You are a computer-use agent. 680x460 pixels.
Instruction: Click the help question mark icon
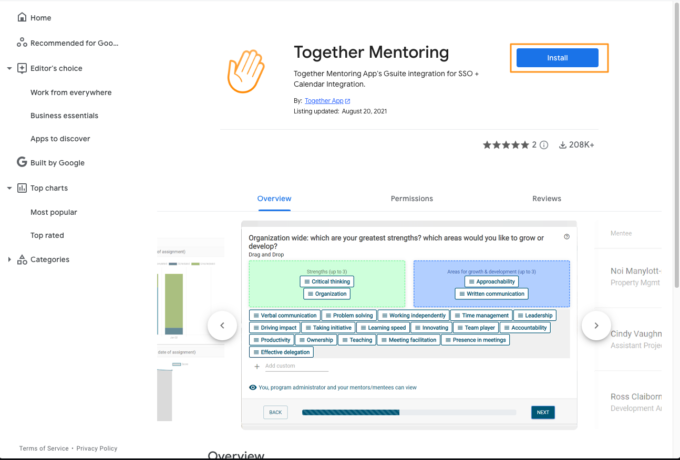(x=566, y=237)
